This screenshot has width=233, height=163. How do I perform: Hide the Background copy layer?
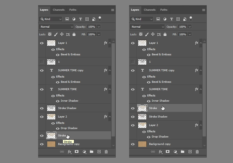[42, 144]
